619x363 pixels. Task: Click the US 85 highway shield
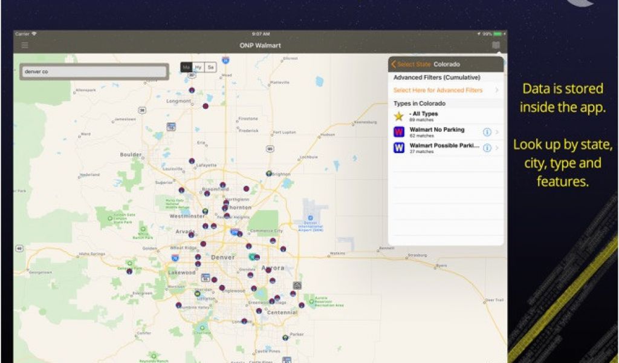(270, 149)
